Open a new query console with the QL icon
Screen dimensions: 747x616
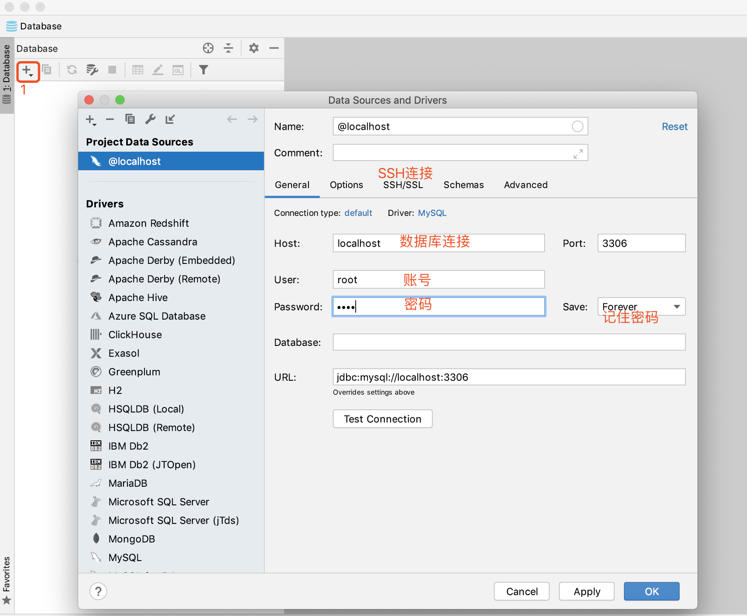point(178,70)
